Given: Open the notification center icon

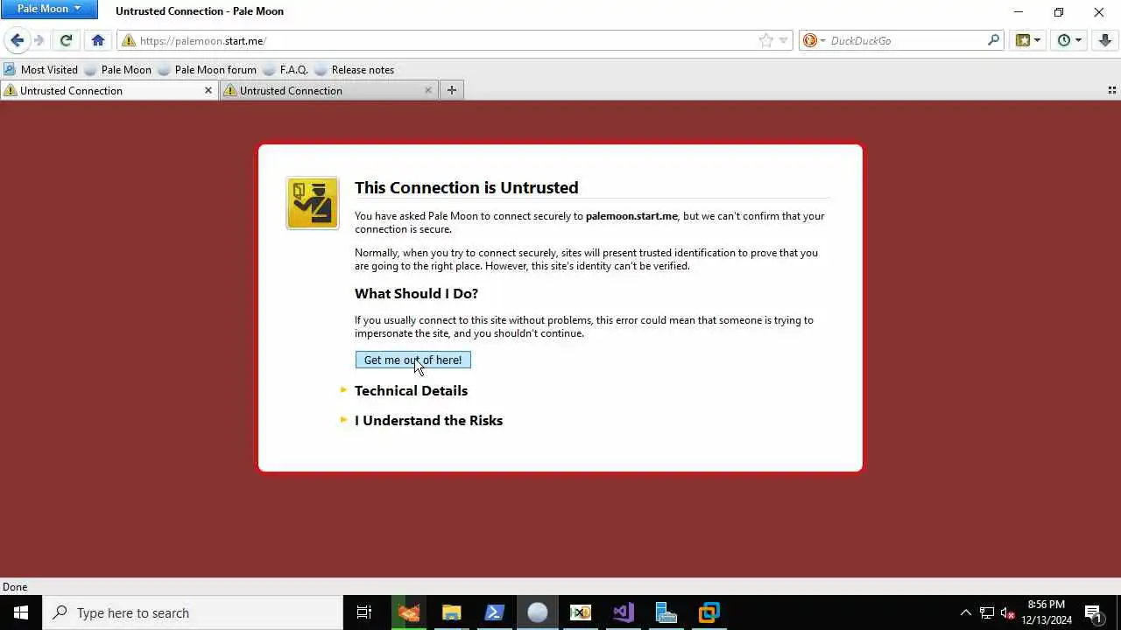Looking at the screenshot, I should click(x=1093, y=612).
